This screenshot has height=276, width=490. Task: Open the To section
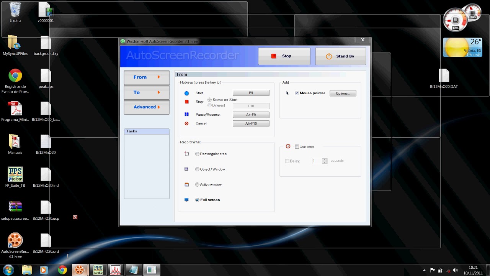(147, 92)
